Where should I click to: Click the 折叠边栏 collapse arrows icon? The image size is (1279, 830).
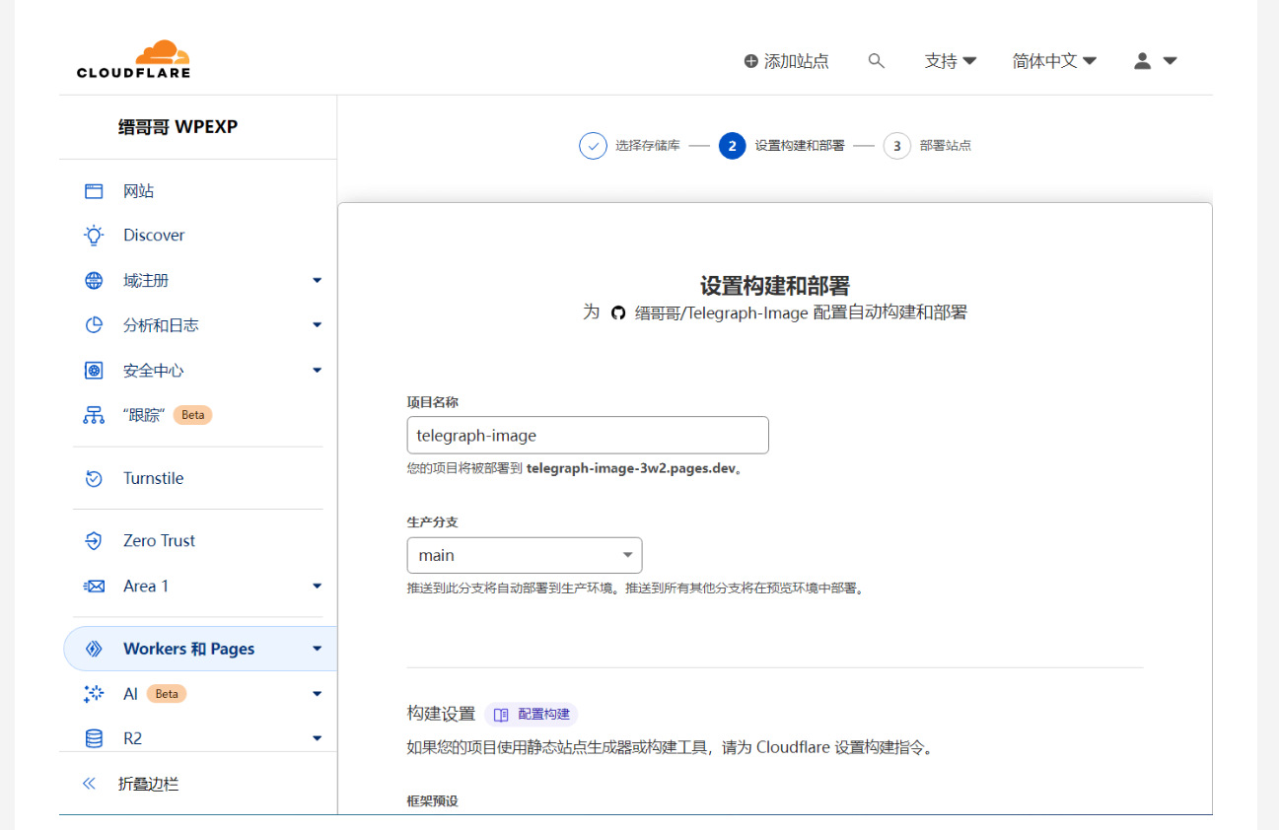coord(89,784)
